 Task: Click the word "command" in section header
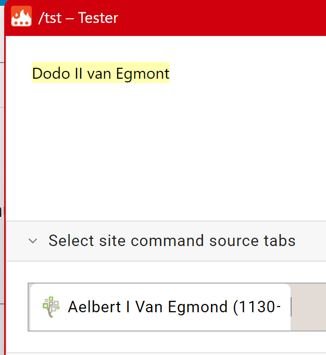pyautogui.click(x=167, y=240)
